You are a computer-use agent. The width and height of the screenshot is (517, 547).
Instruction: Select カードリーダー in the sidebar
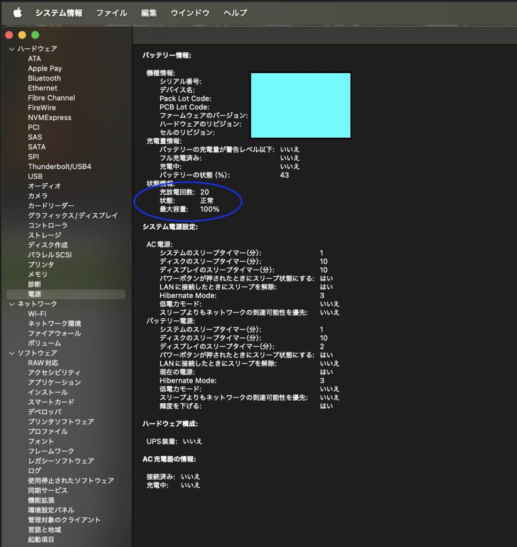click(51, 206)
